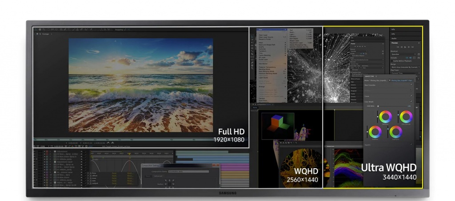Screen dimensions: 455x201
Task: Open the Audio panel tab
Action: (x=394, y=39)
